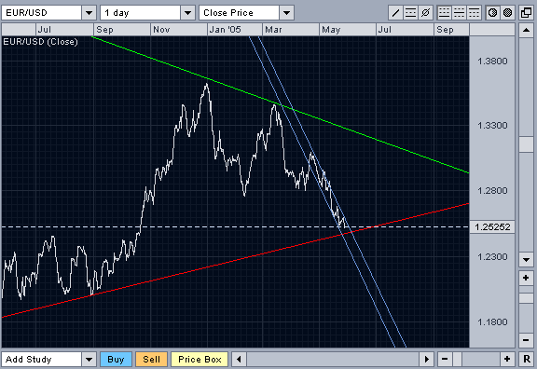Open the Close Price type dropdown
Viewport: 537px width, 369px height.
(286, 13)
